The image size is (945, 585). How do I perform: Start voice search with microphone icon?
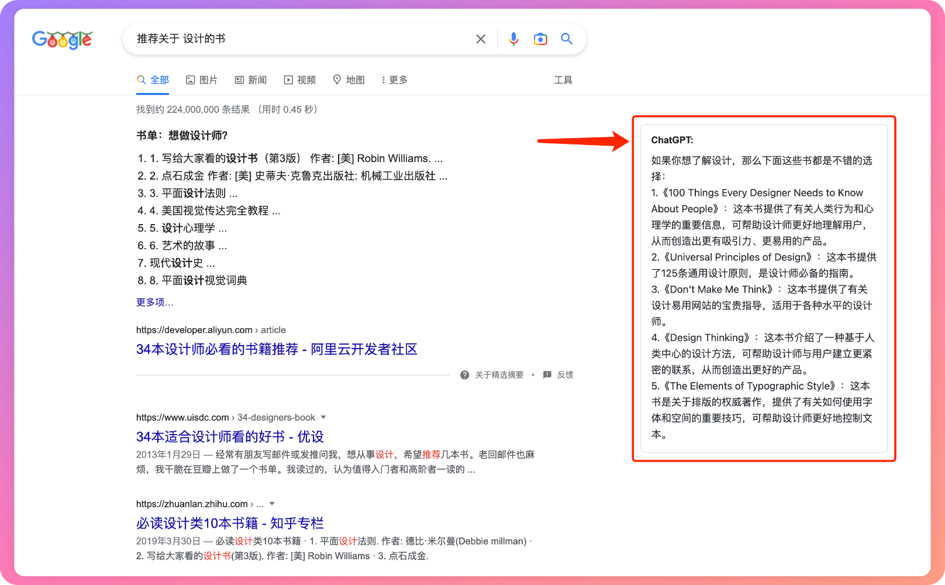(513, 39)
